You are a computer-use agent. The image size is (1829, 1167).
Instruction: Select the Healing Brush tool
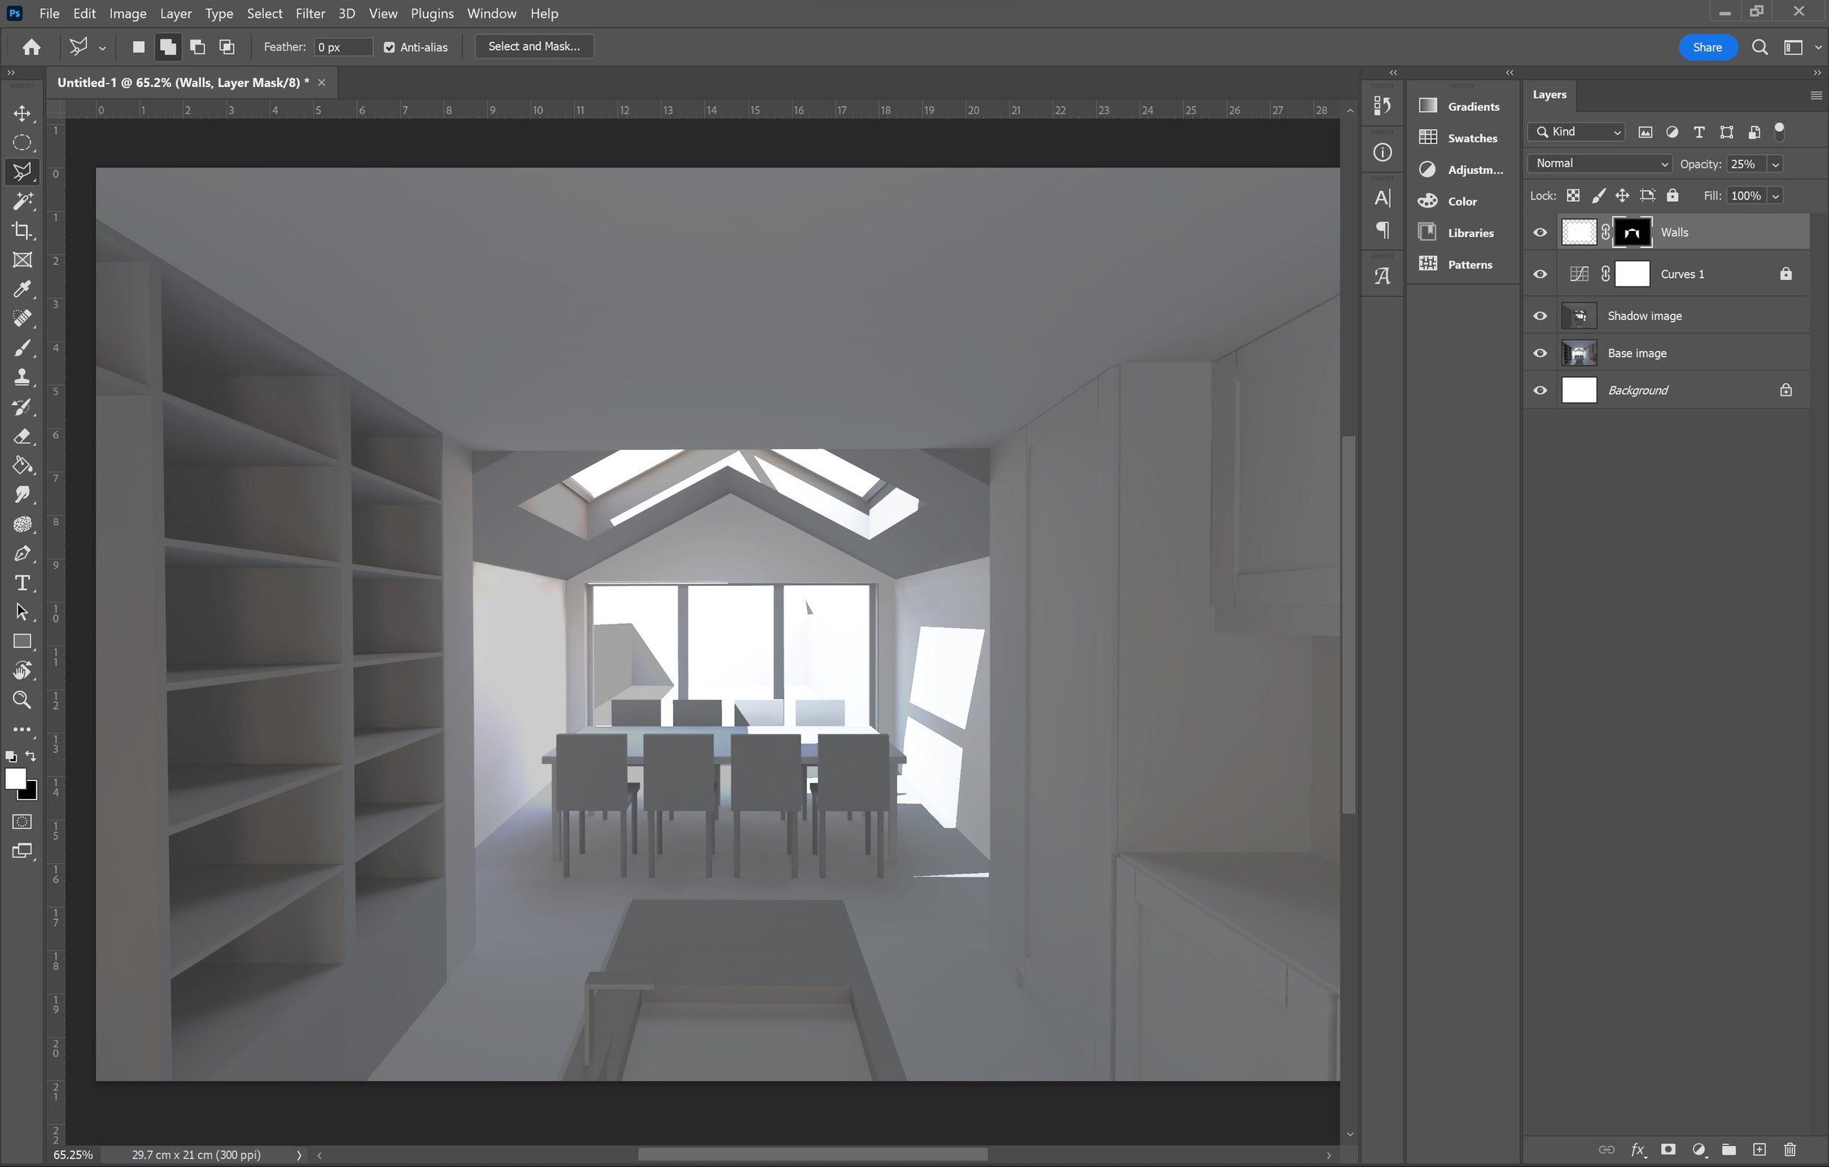(22, 318)
